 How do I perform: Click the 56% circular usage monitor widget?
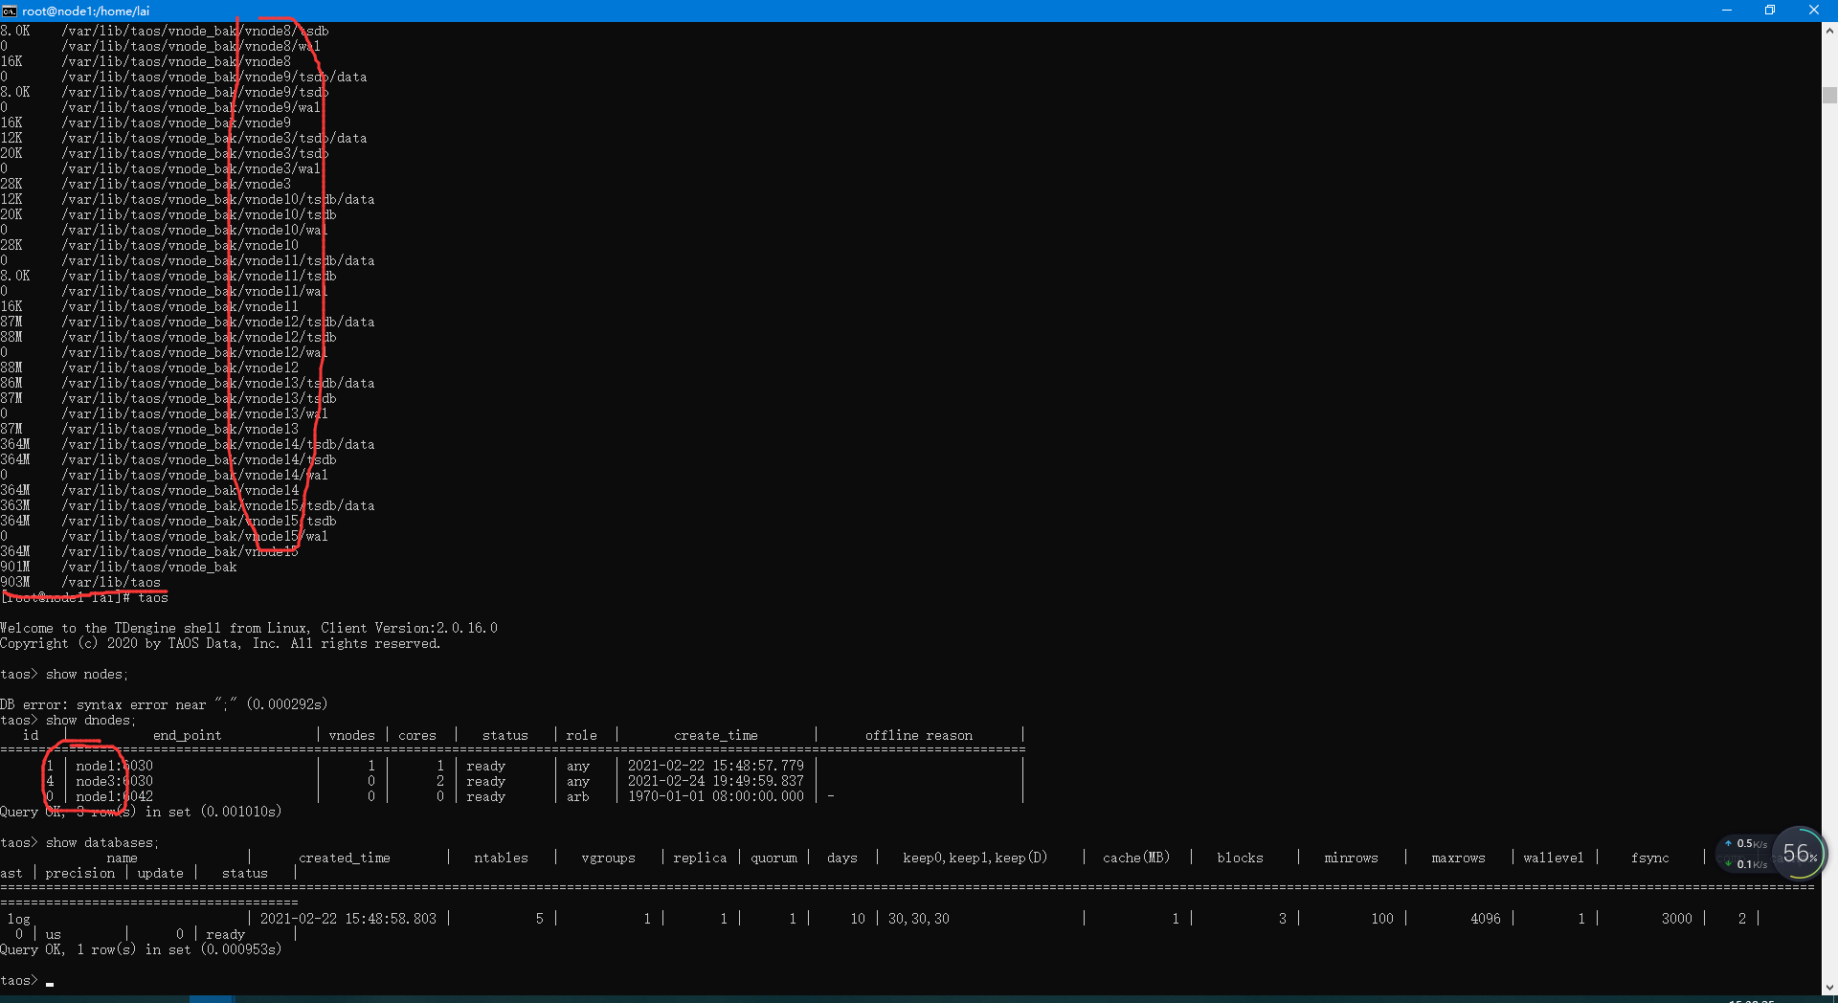click(1801, 854)
